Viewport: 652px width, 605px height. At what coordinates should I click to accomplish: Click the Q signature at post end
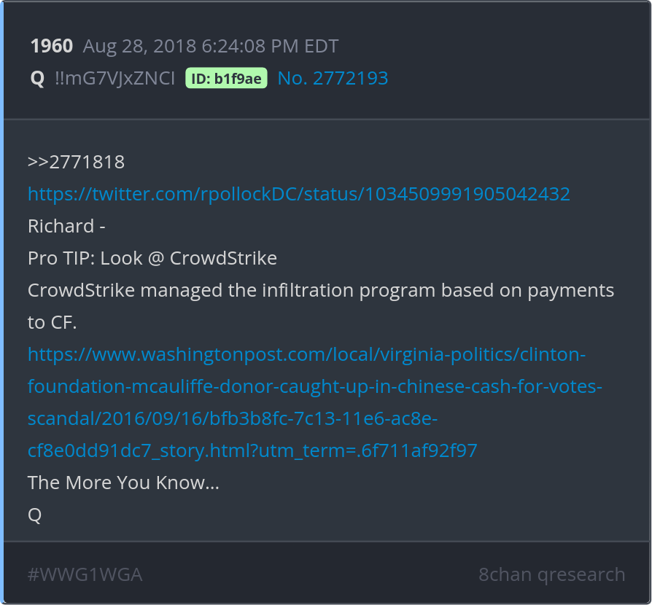coord(34,515)
